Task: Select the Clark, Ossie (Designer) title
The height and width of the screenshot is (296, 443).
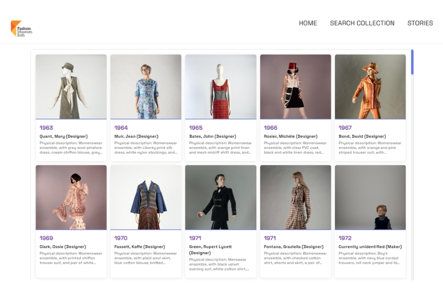Action: click(x=63, y=247)
